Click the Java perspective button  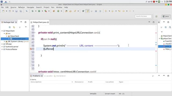pyautogui.click(x=166, y=17)
